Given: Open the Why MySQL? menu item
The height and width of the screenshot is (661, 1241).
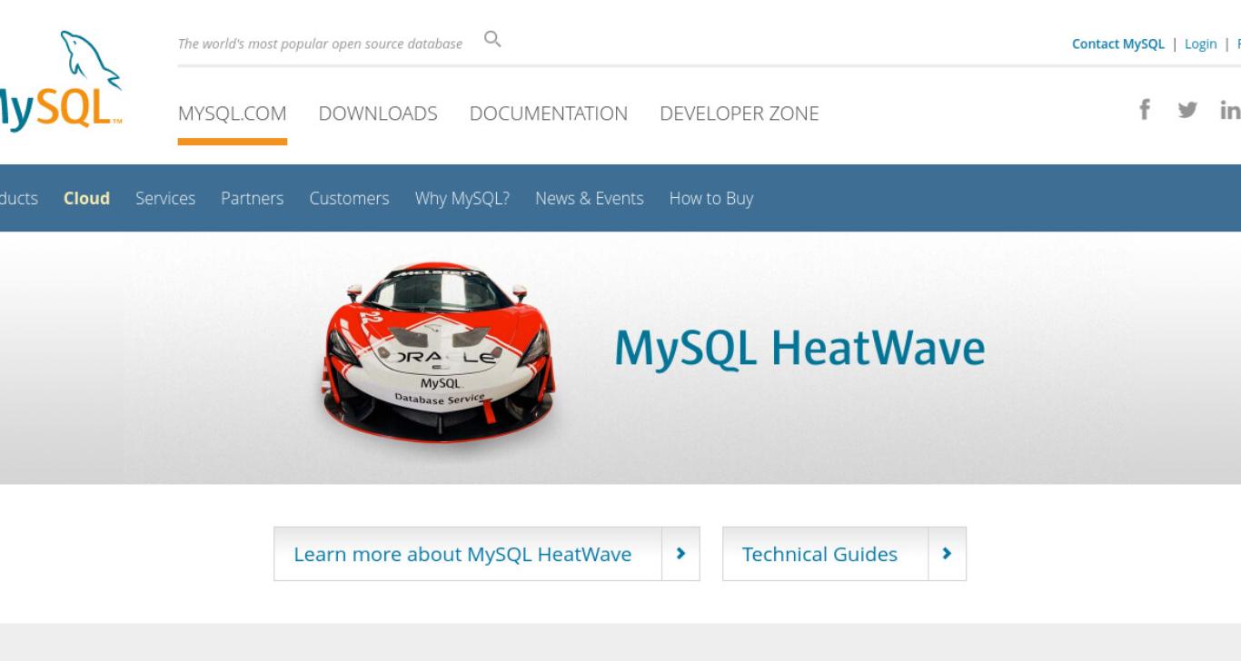Looking at the screenshot, I should coord(462,198).
